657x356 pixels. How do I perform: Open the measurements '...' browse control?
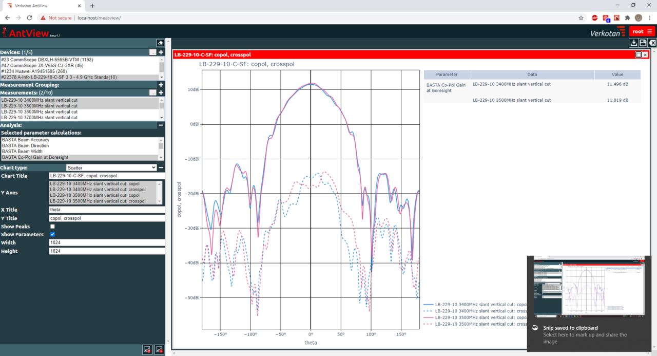(152, 93)
